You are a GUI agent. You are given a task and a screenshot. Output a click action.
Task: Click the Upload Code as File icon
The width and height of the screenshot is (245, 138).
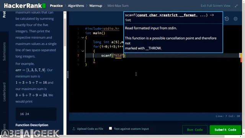tap(74, 129)
